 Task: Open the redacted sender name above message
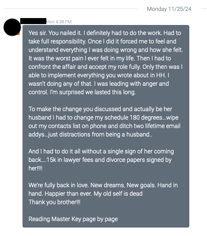pos(33,21)
